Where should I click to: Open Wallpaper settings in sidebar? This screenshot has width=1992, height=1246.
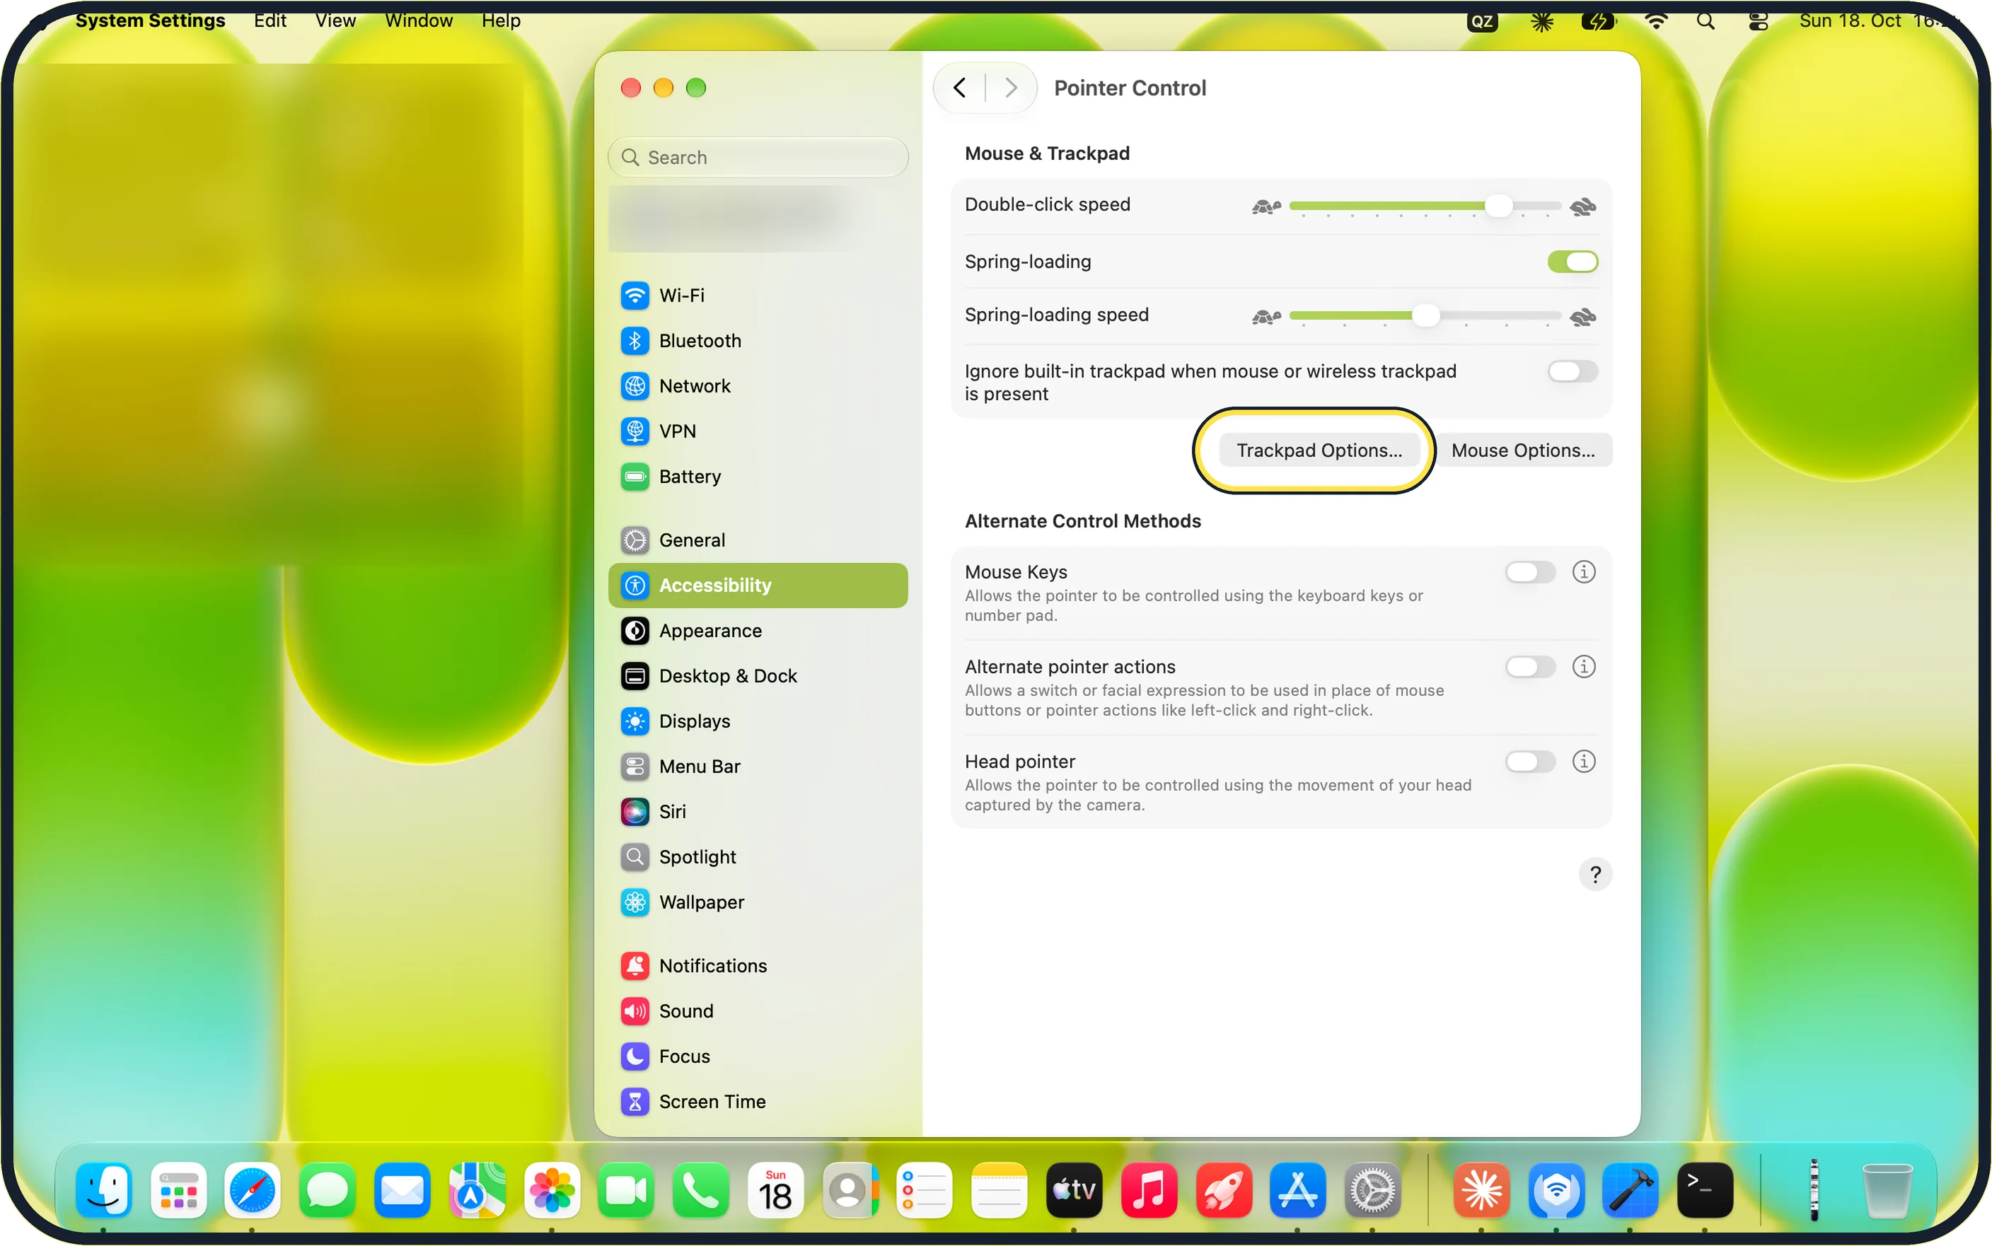(x=758, y=902)
